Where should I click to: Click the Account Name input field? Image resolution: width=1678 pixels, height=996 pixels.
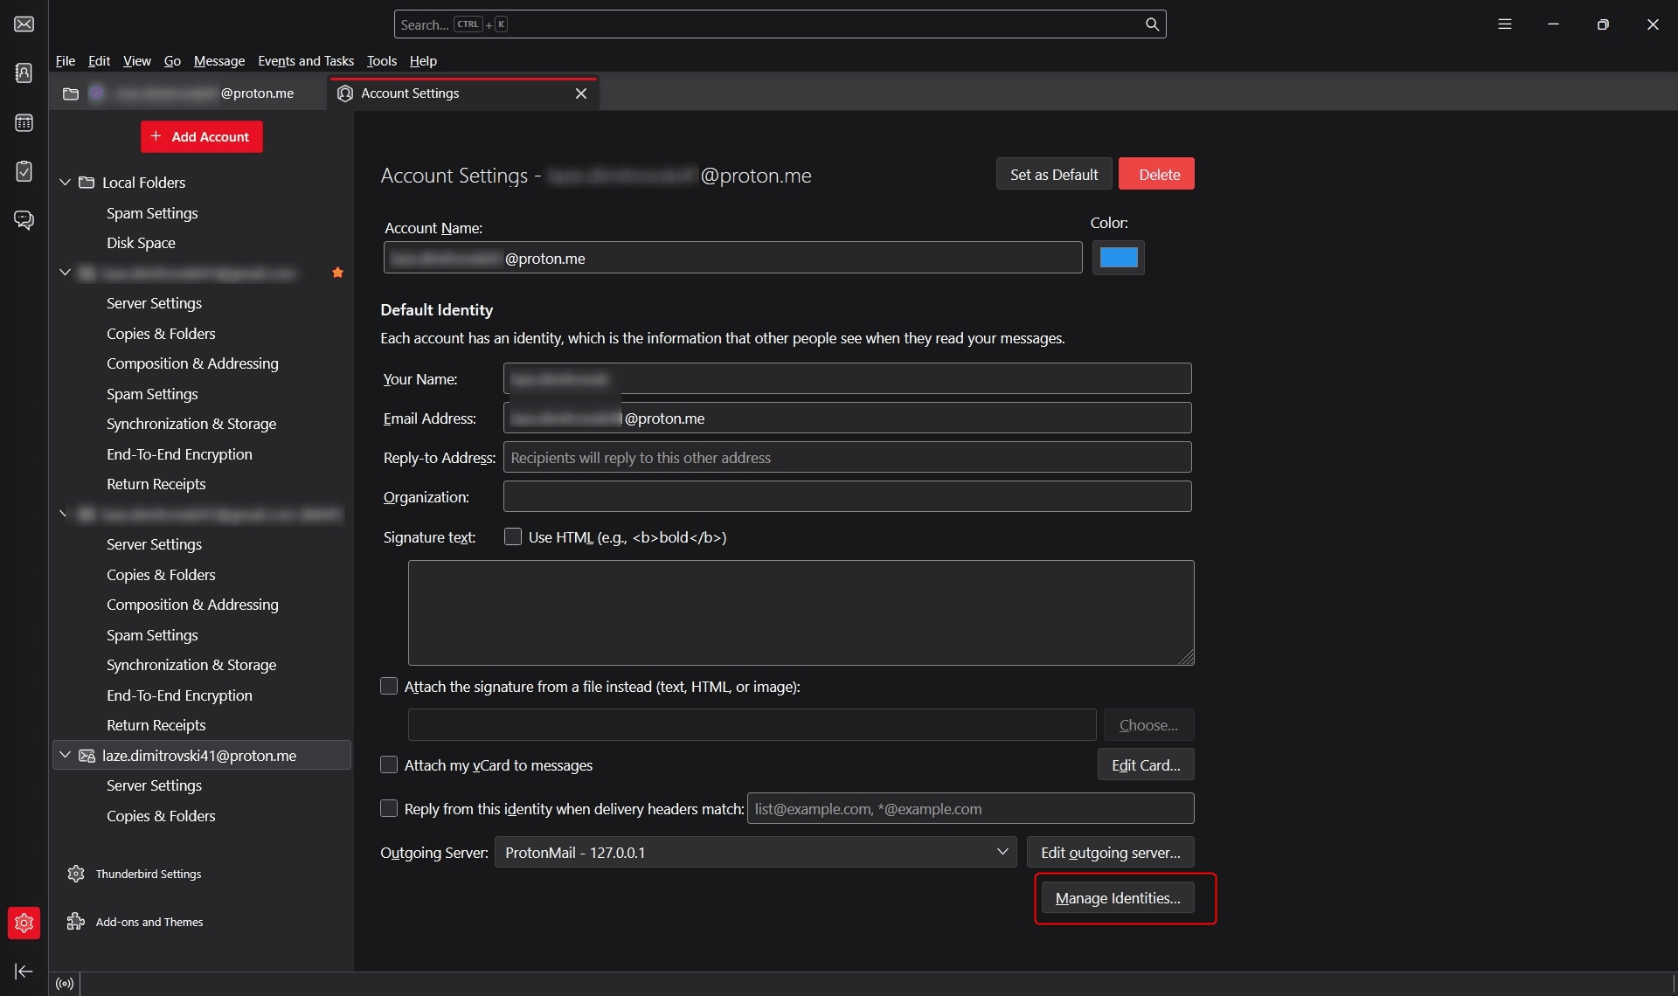[x=732, y=258]
